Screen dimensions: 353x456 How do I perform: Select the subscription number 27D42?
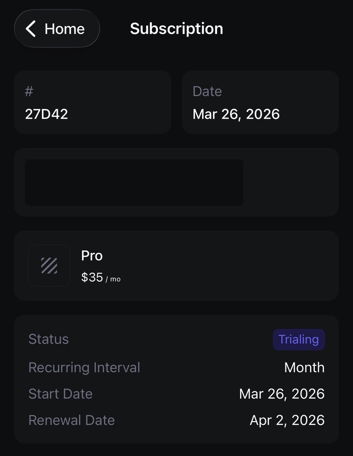click(x=46, y=114)
